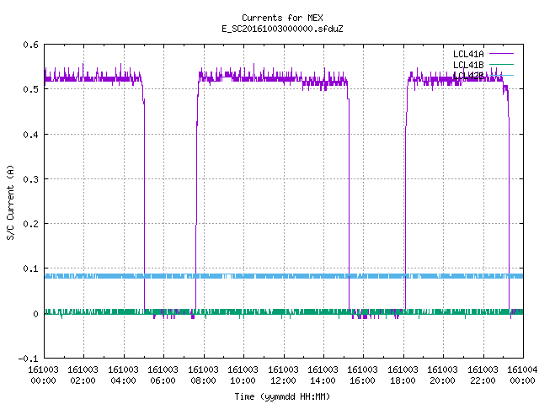Click the 161004 00:00 x-axis tick label

522,375
